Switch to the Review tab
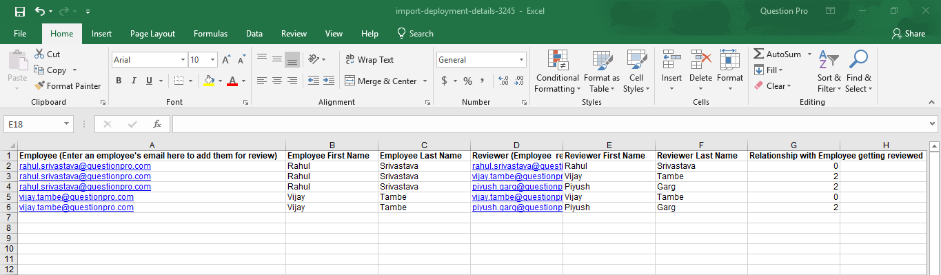The height and width of the screenshot is (275, 941). click(294, 33)
